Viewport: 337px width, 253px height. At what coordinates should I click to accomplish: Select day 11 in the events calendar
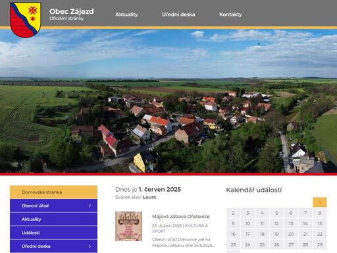point(262,223)
